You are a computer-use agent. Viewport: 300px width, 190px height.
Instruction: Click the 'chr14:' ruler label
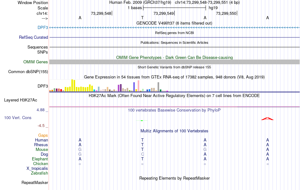[42, 13]
